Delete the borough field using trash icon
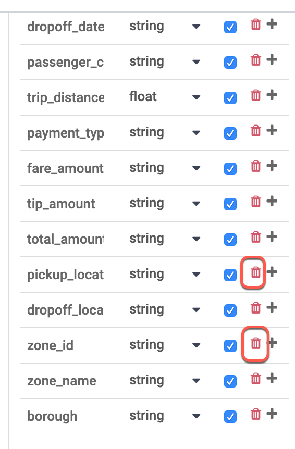 pos(256,414)
